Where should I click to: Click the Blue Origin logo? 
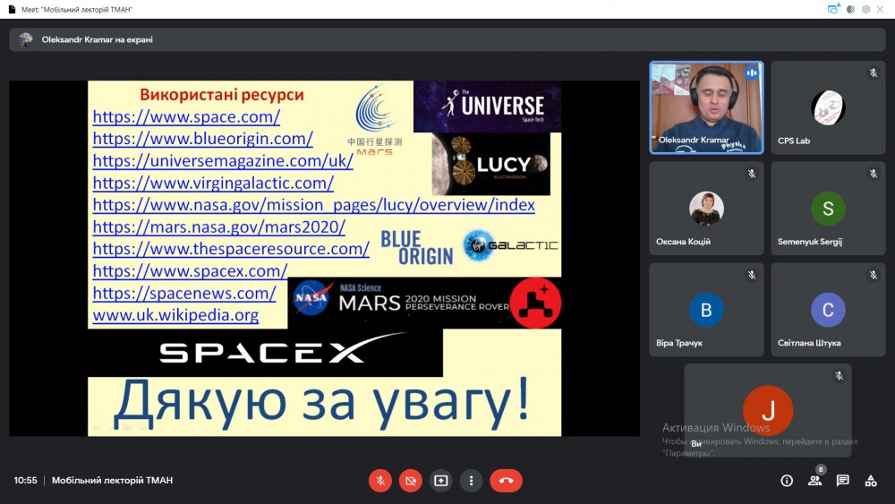[x=417, y=248]
